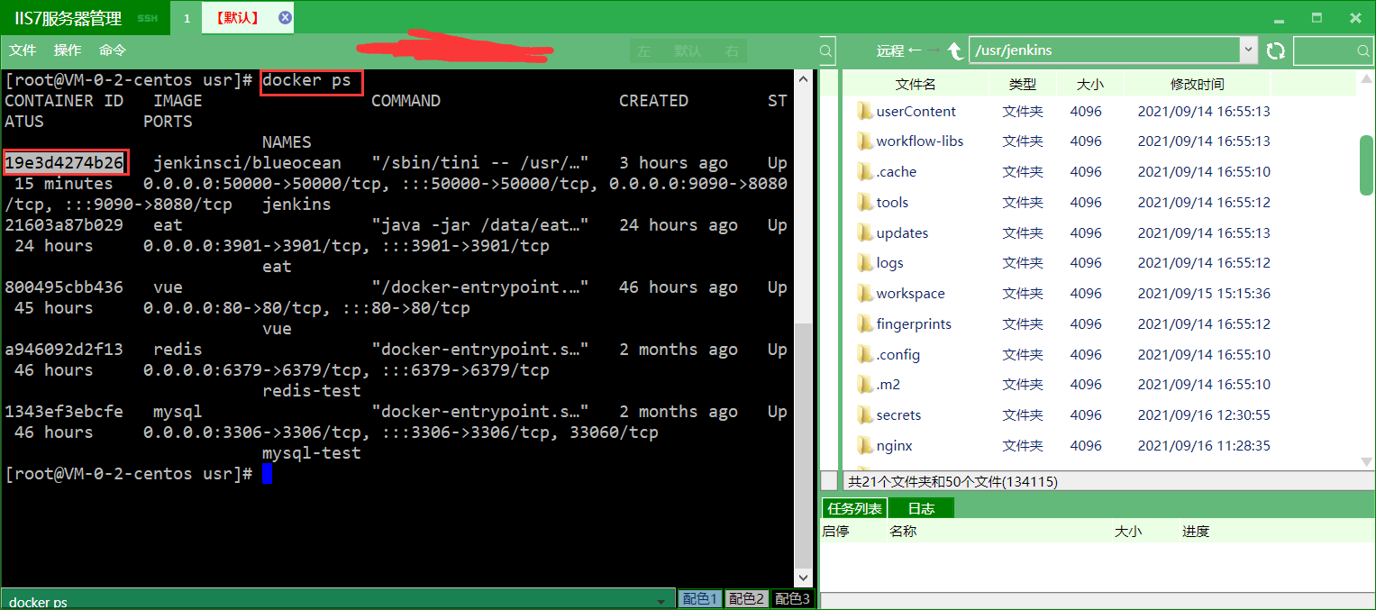This screenshot has width=1376, height=610.
Task: Select the secrets folder icon
Action: 865,414
